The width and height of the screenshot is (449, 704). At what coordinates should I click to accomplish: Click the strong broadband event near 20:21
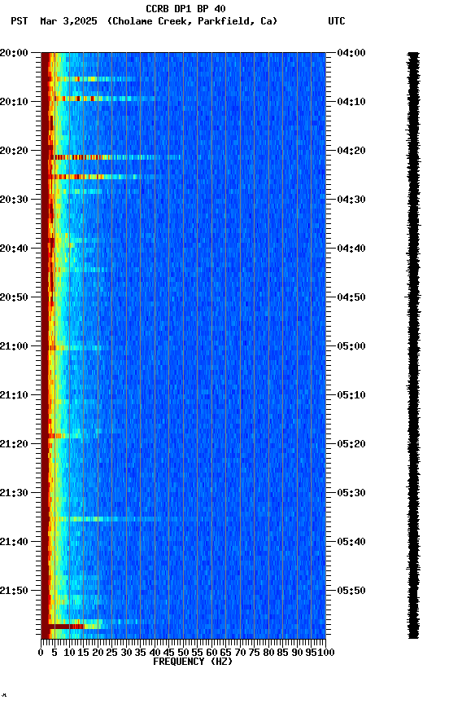pos(115,157)
